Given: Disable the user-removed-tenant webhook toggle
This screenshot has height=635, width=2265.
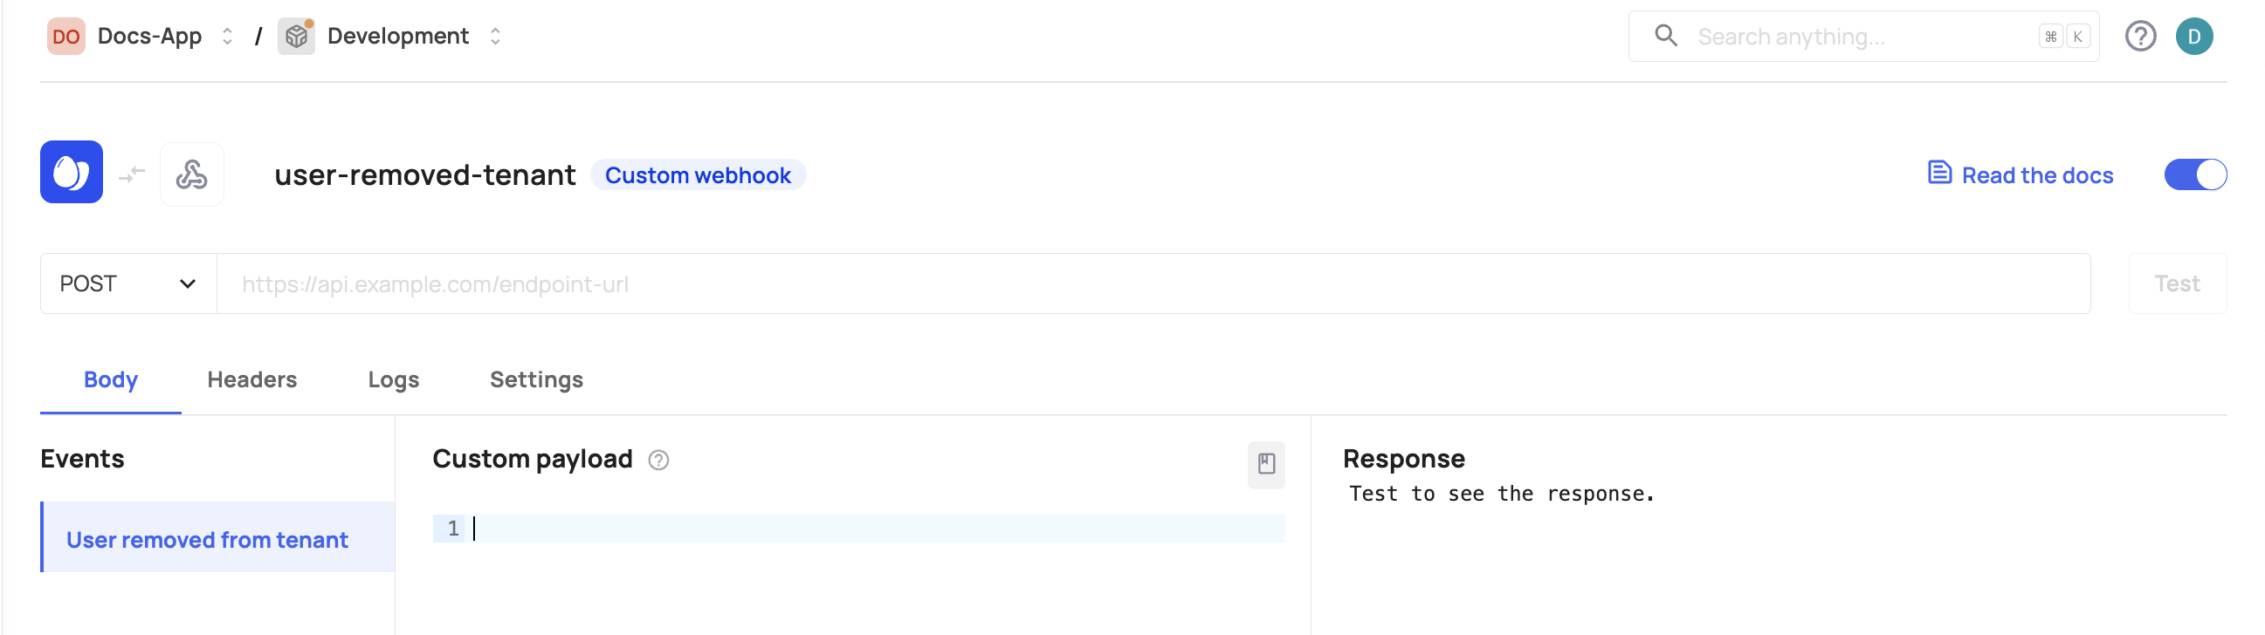Looking at the screenshot, I should click(2193, 174).
